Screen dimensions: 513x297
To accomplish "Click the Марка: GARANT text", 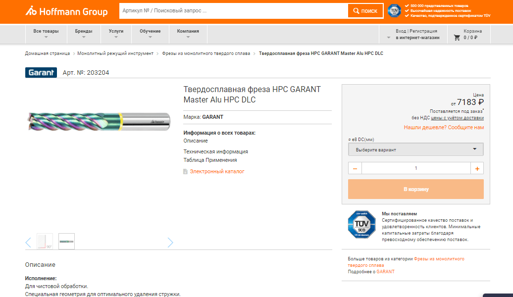I will [203, 117].
